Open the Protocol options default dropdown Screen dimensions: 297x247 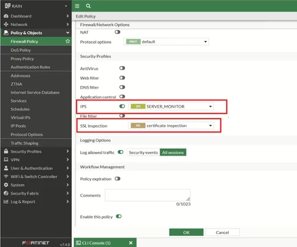167,42
